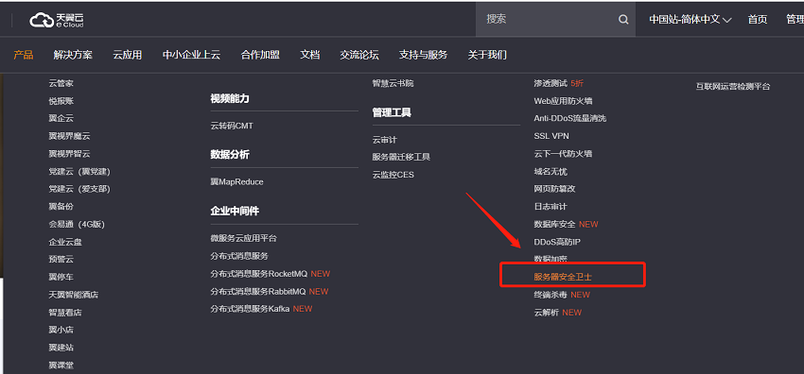Viewport: 804px width, 374px height.
Task: Open 会易通（4G版） link
Action: 77,224
